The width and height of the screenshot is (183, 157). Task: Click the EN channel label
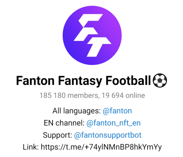[x=64, y=123]
